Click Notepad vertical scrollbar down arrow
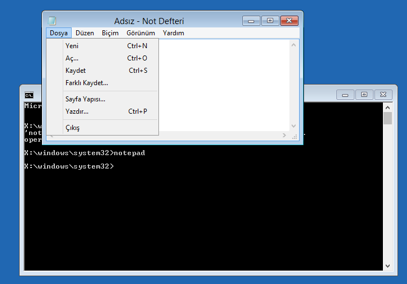The image size is (407, 284). (293, 126)
